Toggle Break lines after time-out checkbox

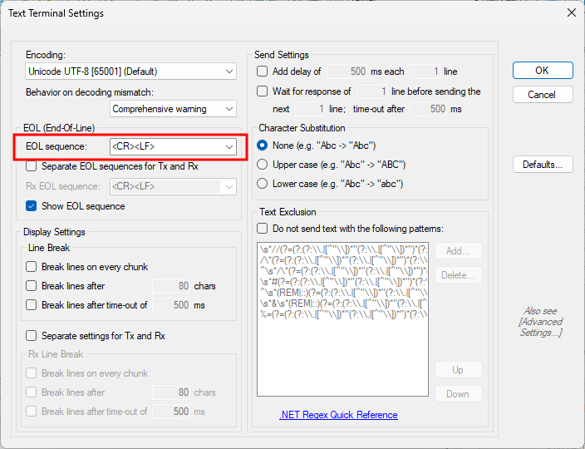coord(32,305)
